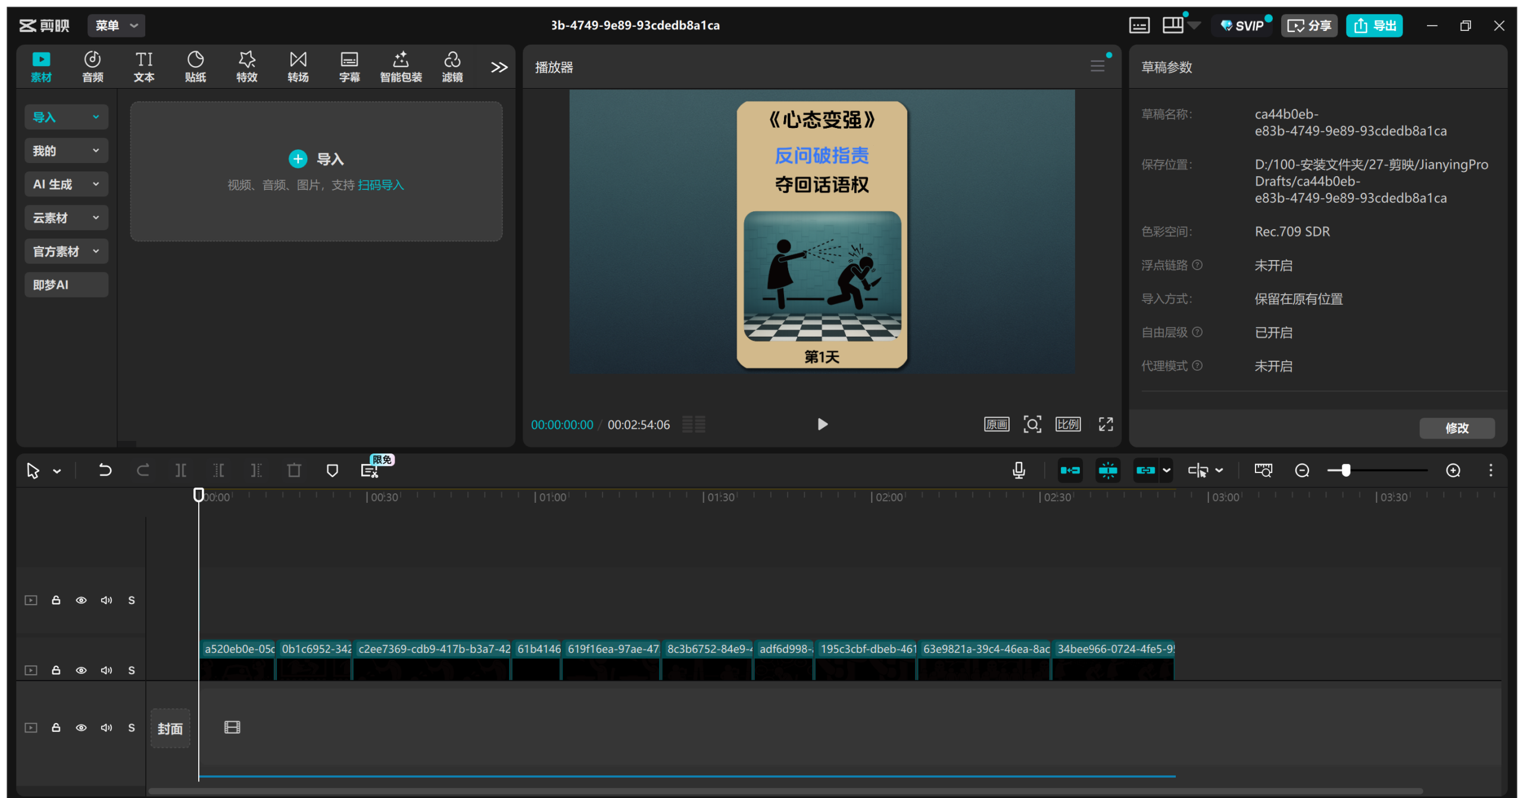The image size is (1524, 798).
Task: Click the undo arrow in timeline toolbar
Action: coord(105,471)
